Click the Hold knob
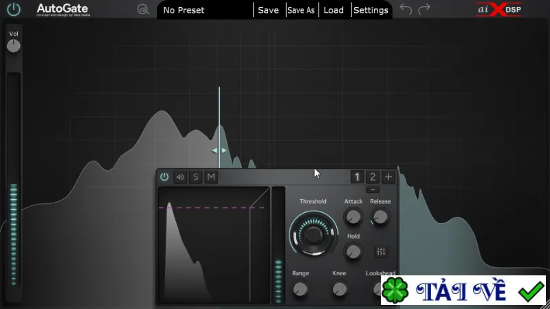This screenshot has height=309, width=550. point(353,251)
